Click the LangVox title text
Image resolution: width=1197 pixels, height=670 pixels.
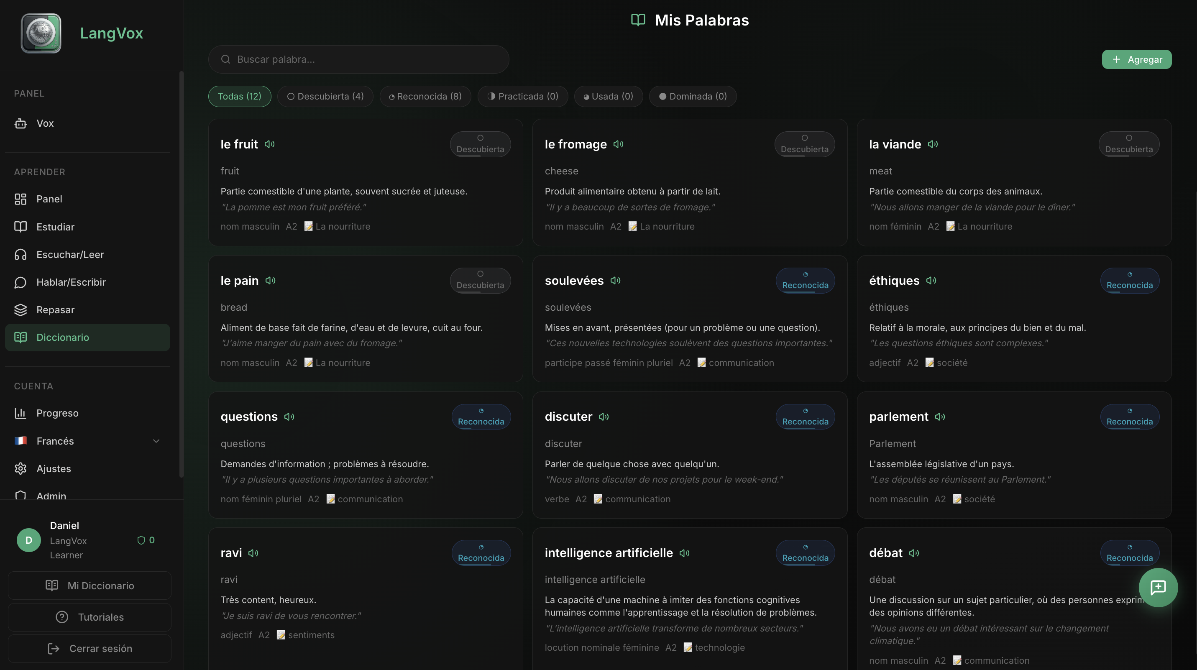[x=112, y=33]
